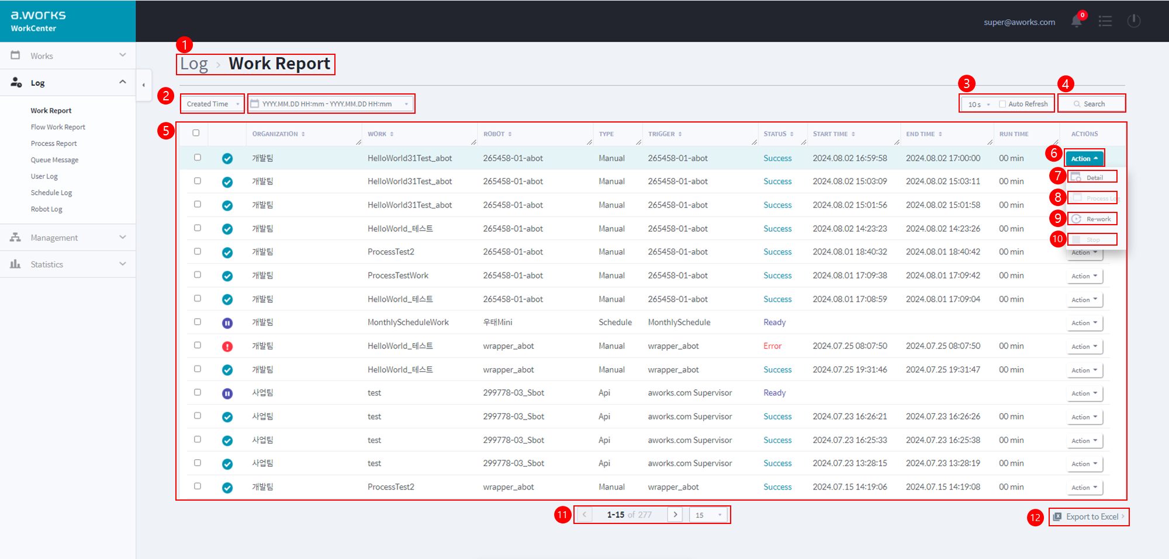Click the Log breadcrumb link
The image size is (1169, 559).
point(194,64)
